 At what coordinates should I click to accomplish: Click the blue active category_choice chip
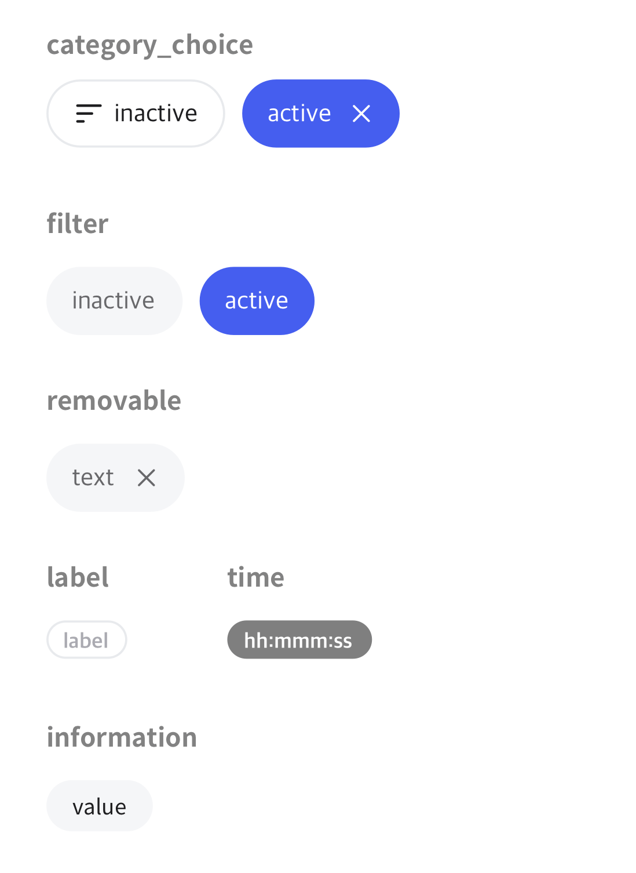point(321,114)
